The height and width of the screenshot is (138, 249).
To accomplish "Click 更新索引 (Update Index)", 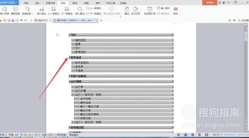I will coord(163,14).
